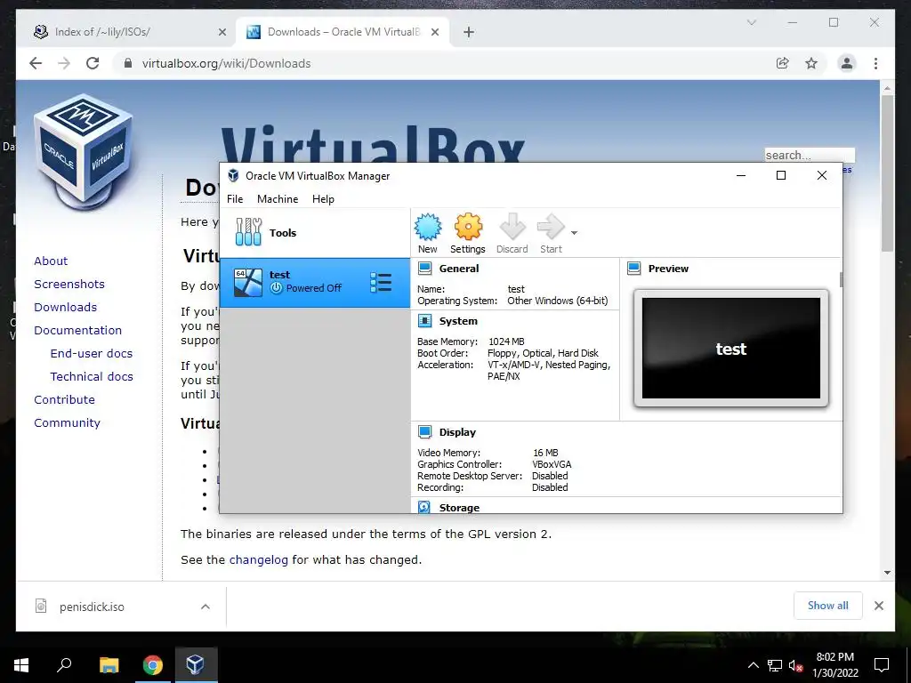
Task: Click the VirtualBox Manager title bar icon
Action: tap(234, 175)
